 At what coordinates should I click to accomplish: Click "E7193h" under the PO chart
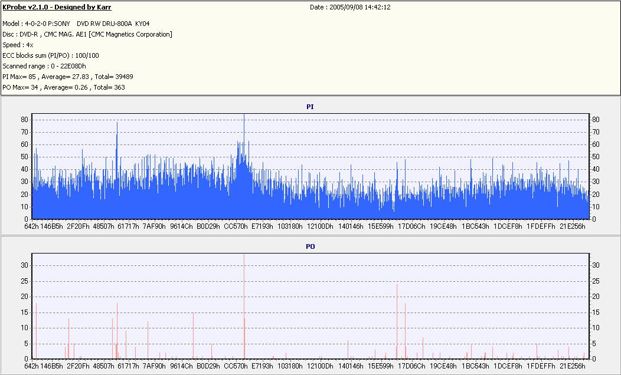(262, 366)
